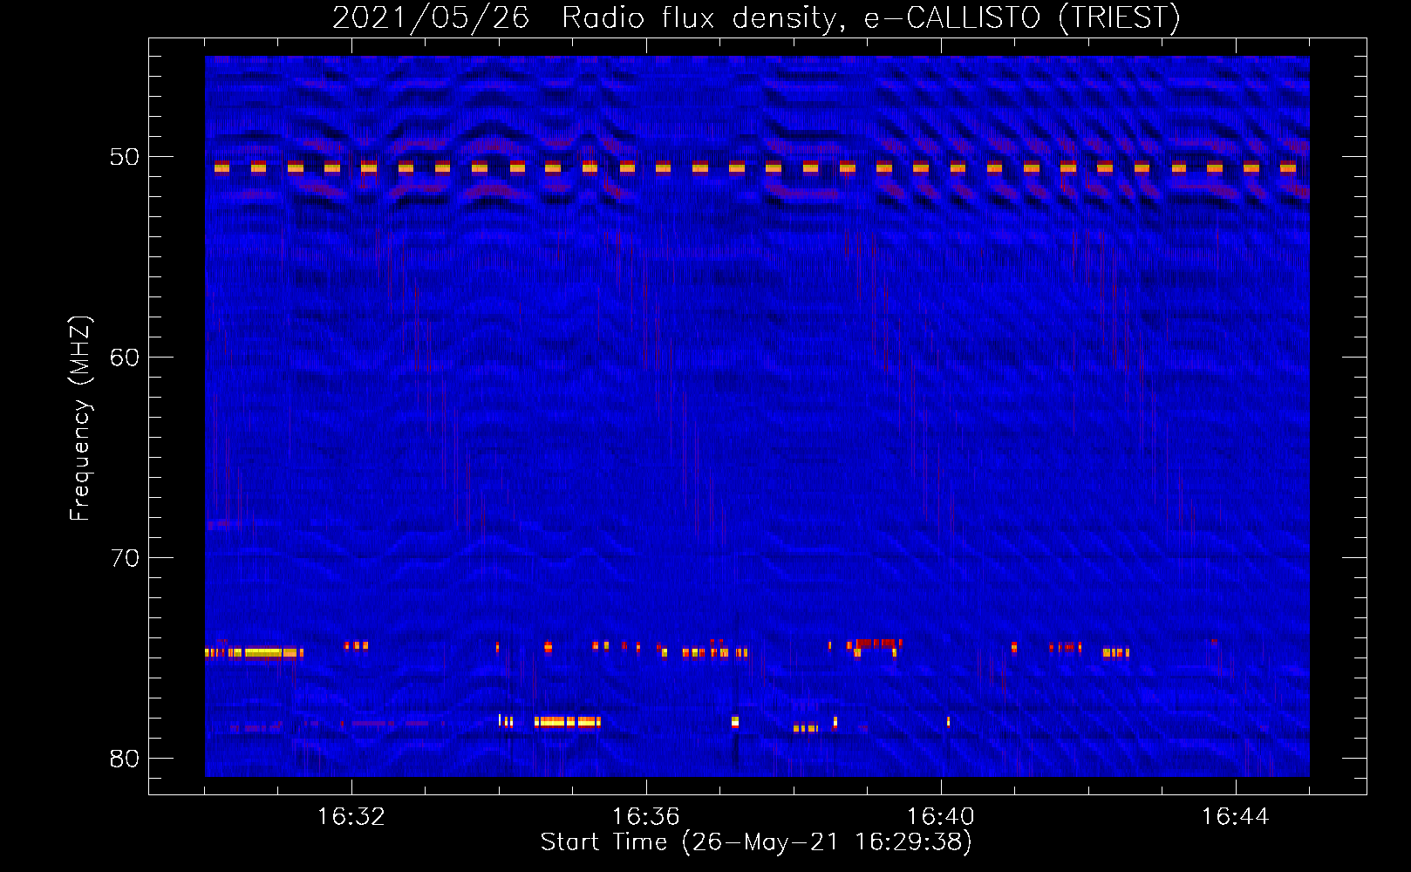The height and width of the screenshot is (872, 1411).
Task: Click the 16:32 time tick label
Action: (x=351, y=817)
